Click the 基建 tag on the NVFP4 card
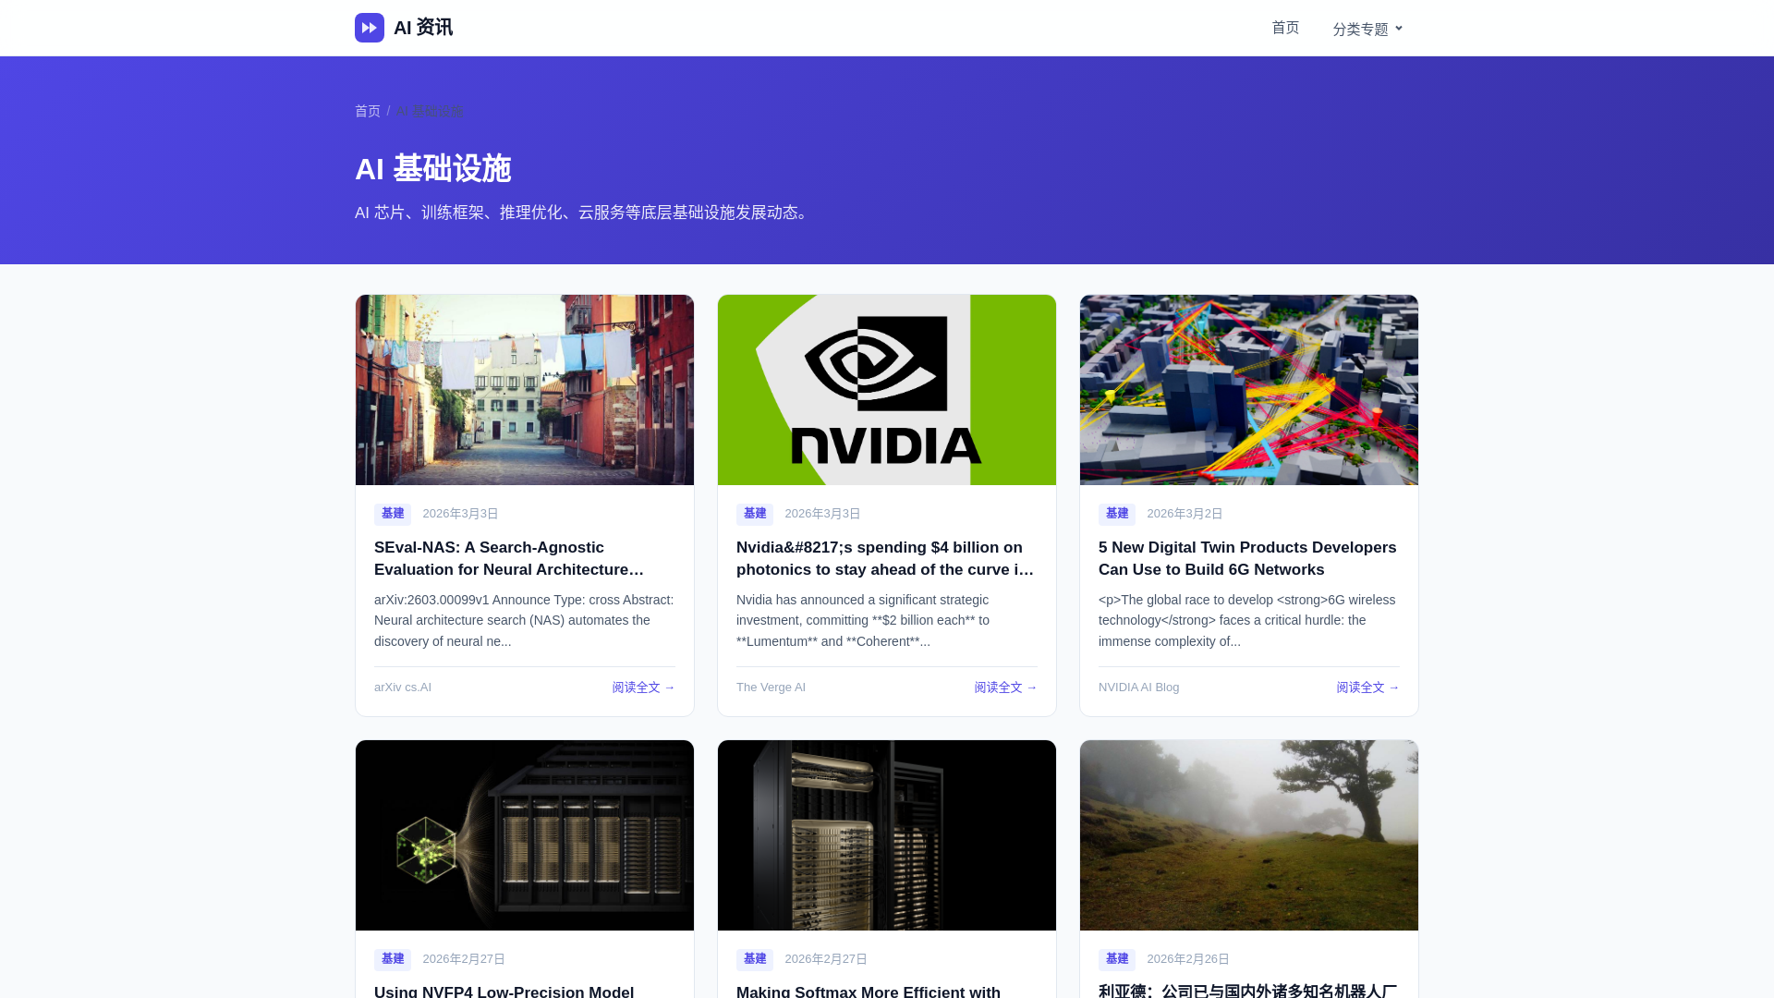Screen dimensions: 1774x998 (393, 959)
